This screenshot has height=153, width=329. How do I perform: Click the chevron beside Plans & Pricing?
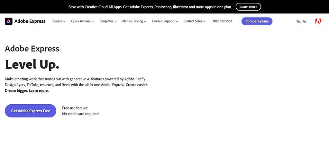(145, 21)
